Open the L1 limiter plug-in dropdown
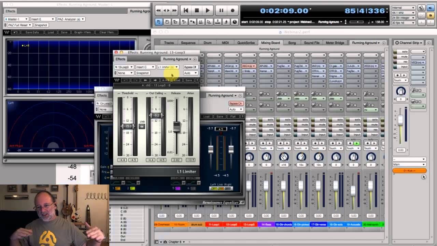The height and width of the screenshot is (246, 437). coord(168,67)
